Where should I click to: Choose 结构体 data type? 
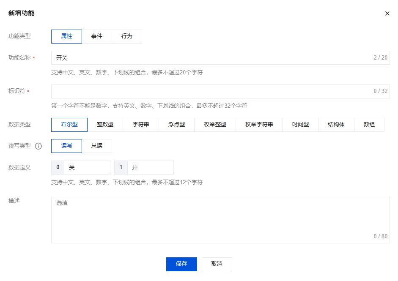click(x=336, y=125)
